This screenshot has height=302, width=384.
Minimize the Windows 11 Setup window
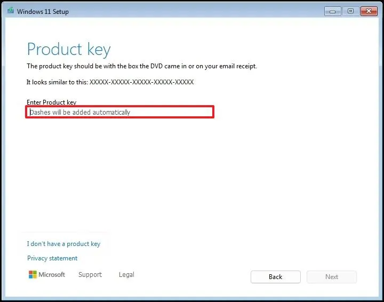click(333, 11)
